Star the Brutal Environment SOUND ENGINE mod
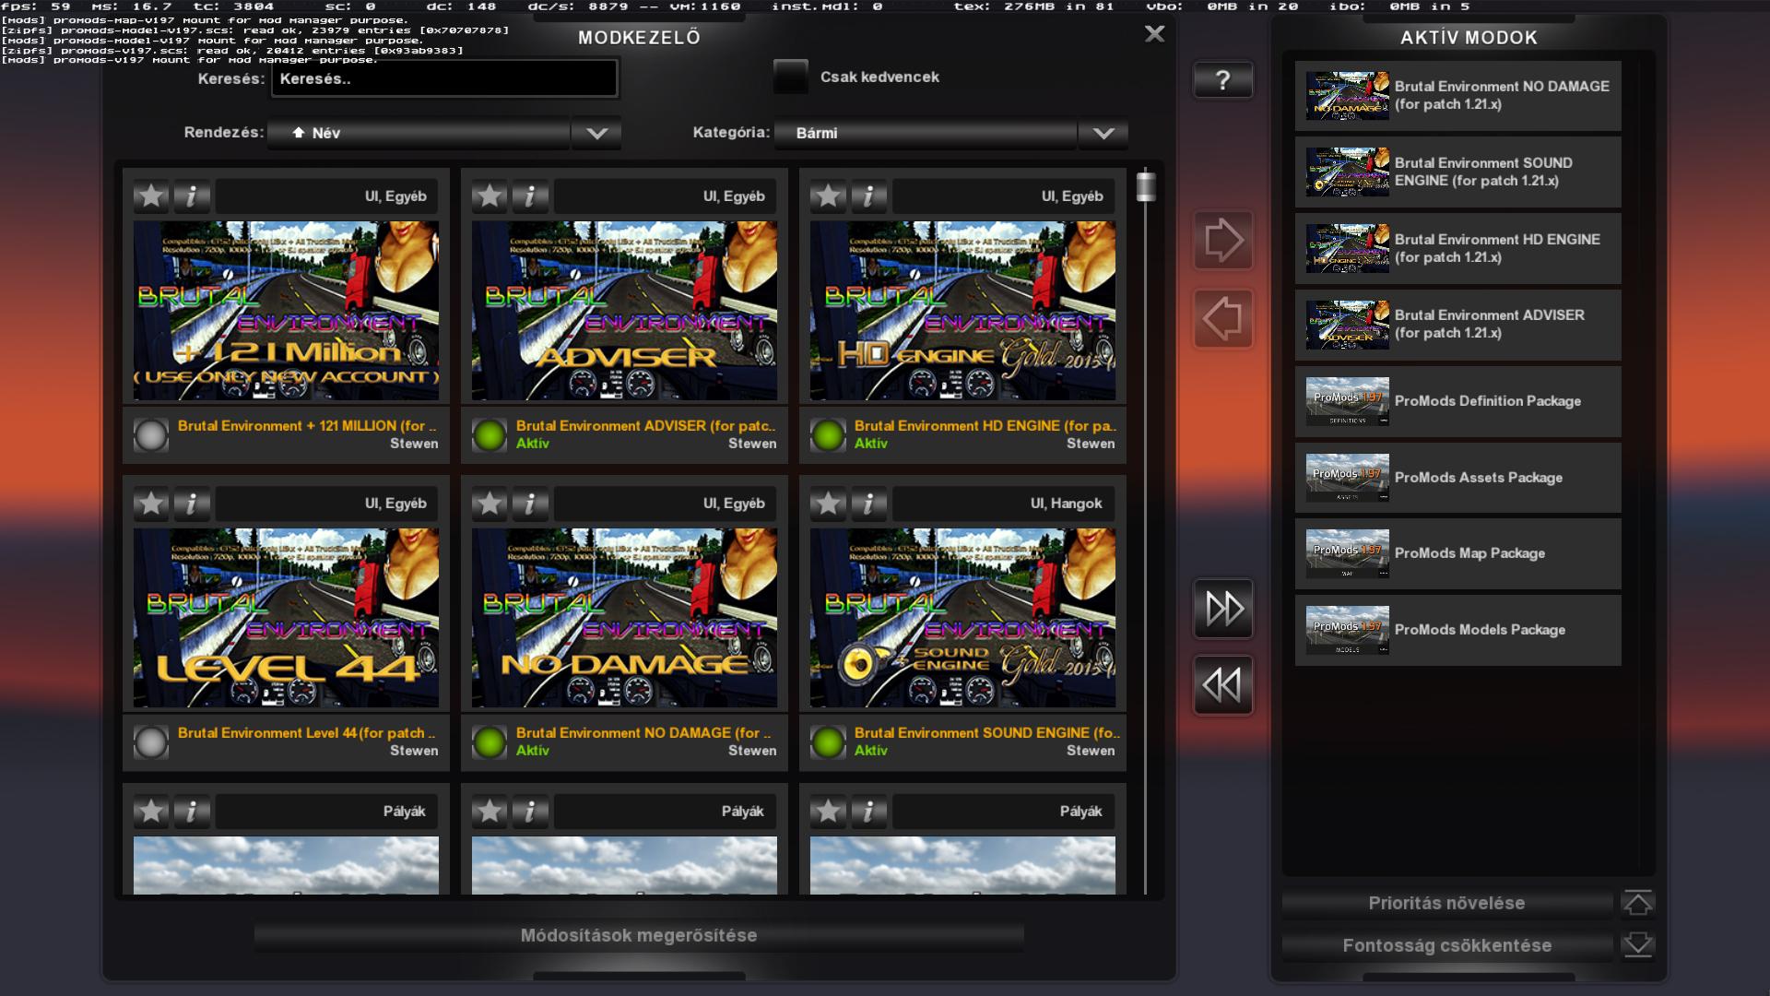The height and width of the screenshot is (996, 1770). point(828,504)
